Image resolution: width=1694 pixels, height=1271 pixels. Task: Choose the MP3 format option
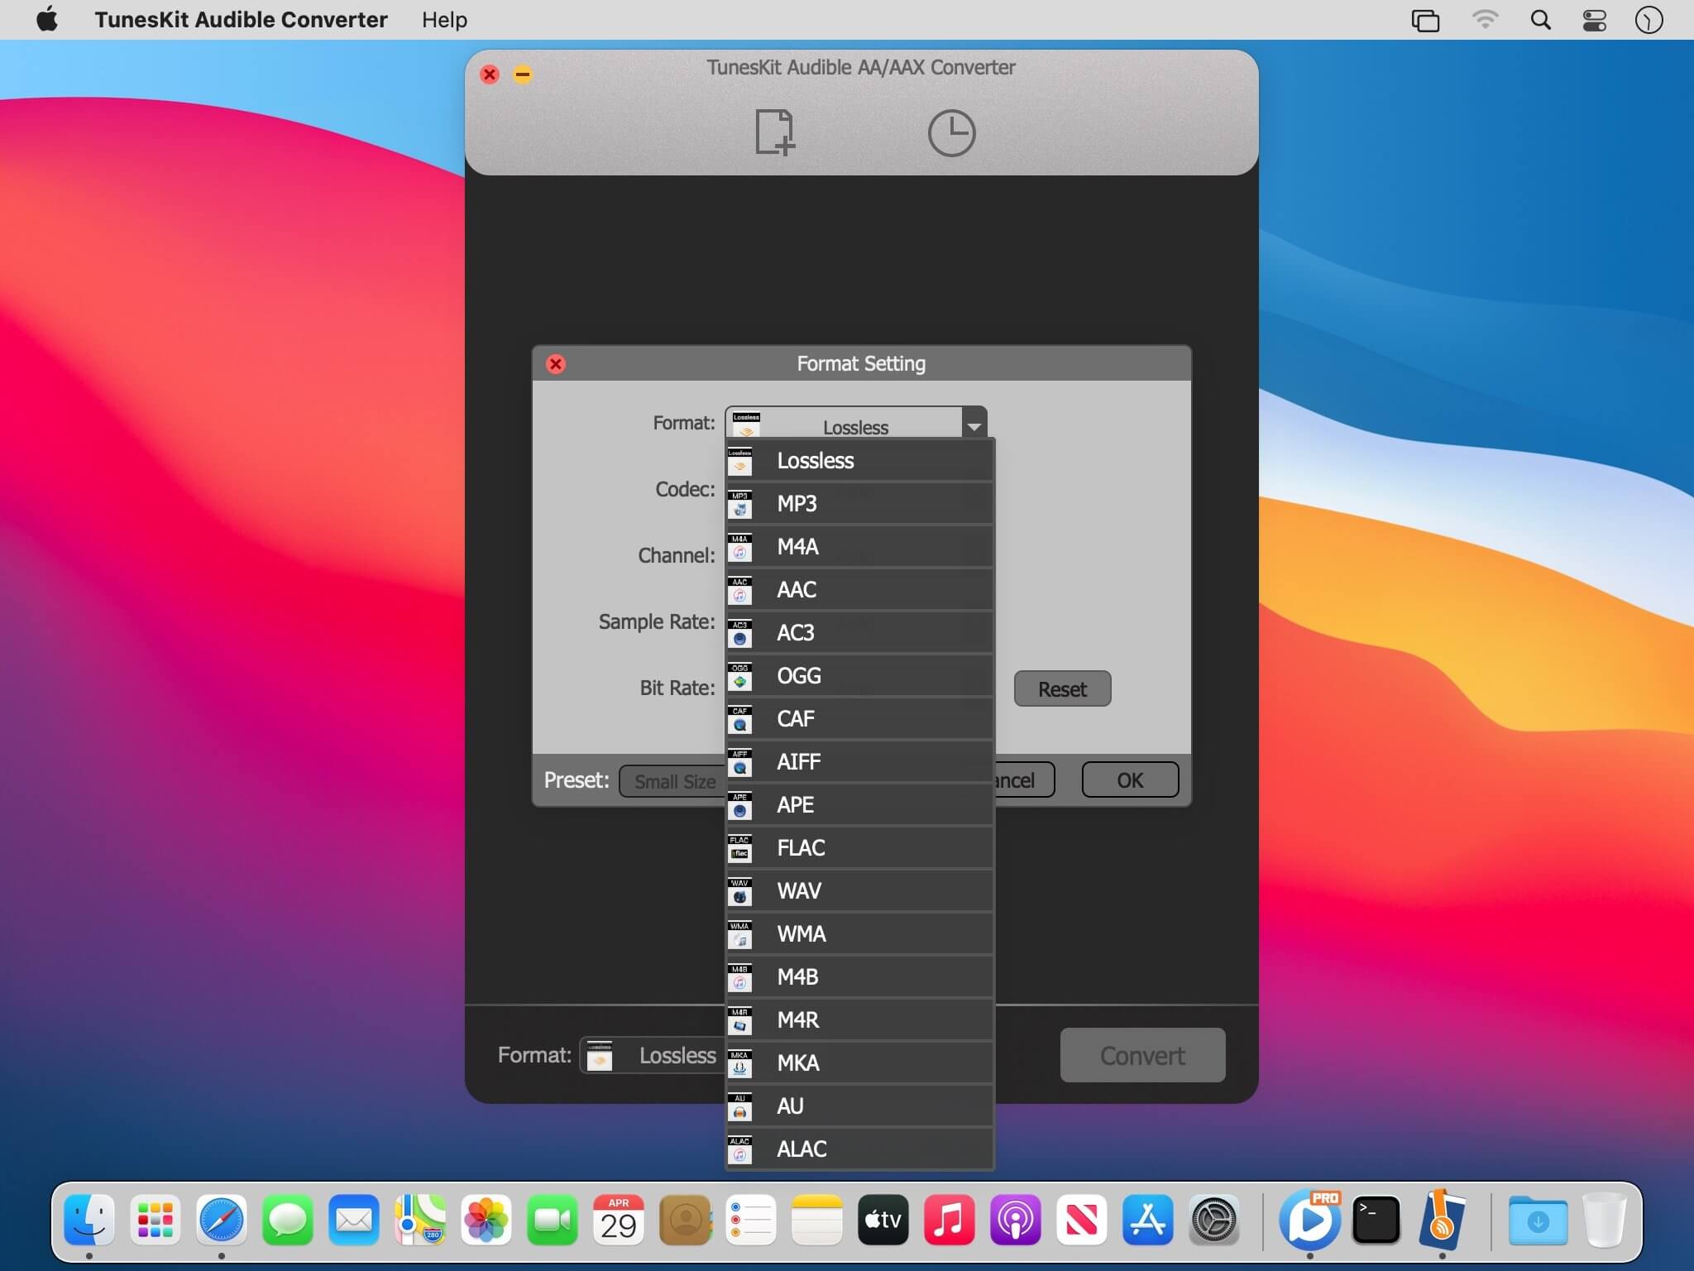coord(859,503)
